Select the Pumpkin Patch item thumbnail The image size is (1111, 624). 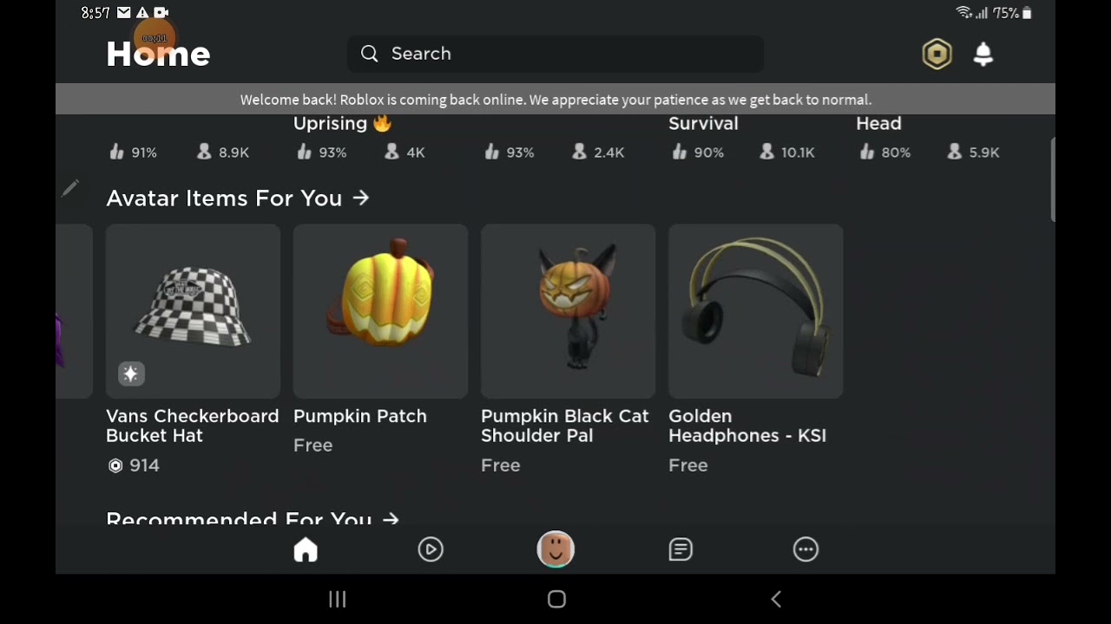380,311
